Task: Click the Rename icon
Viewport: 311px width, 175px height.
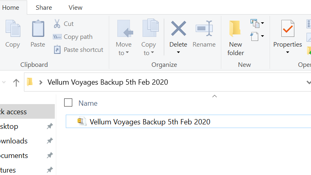Action: (204, 28)
